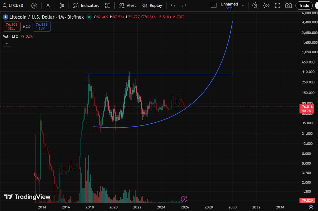
Task: Redo the chart action
Action: pyautogui.click(x=184, y=6)
